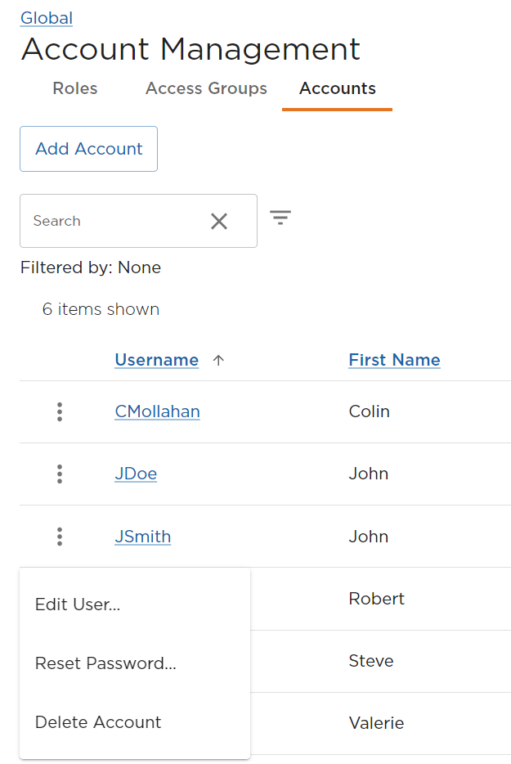Open JSmith's account link

click(x=142, y=537)
